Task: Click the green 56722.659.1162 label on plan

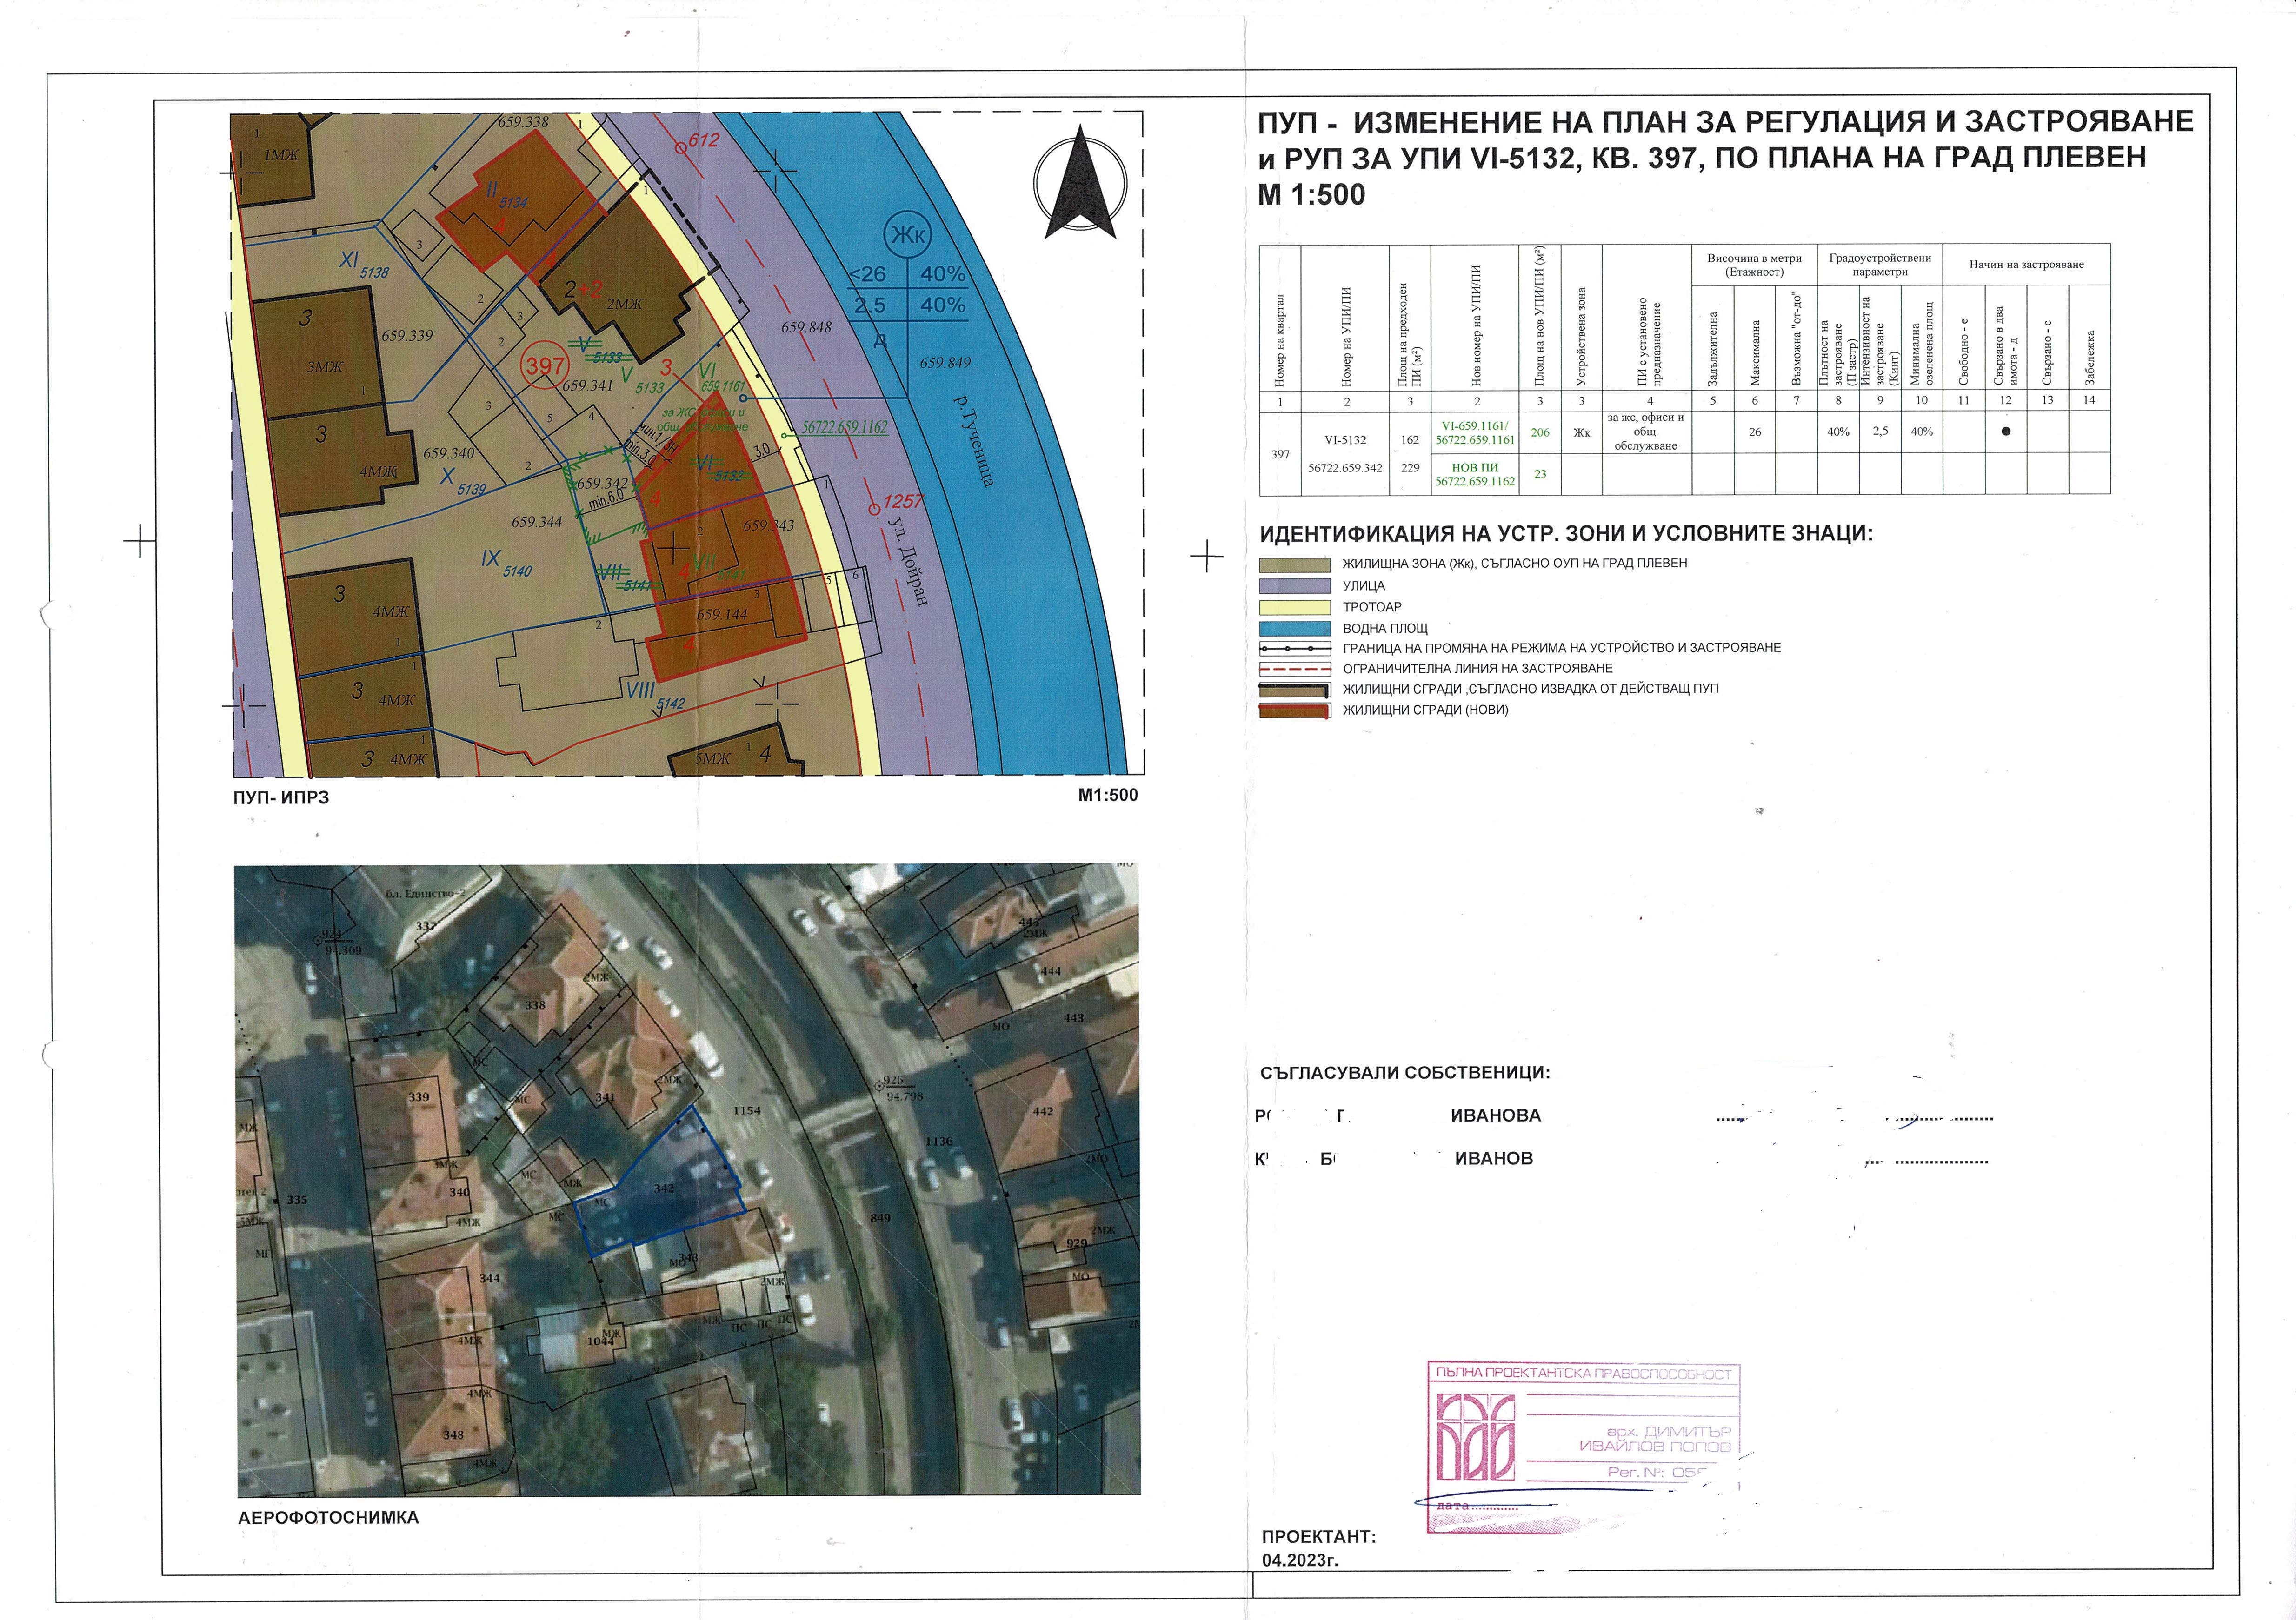Action: (844, 428)
